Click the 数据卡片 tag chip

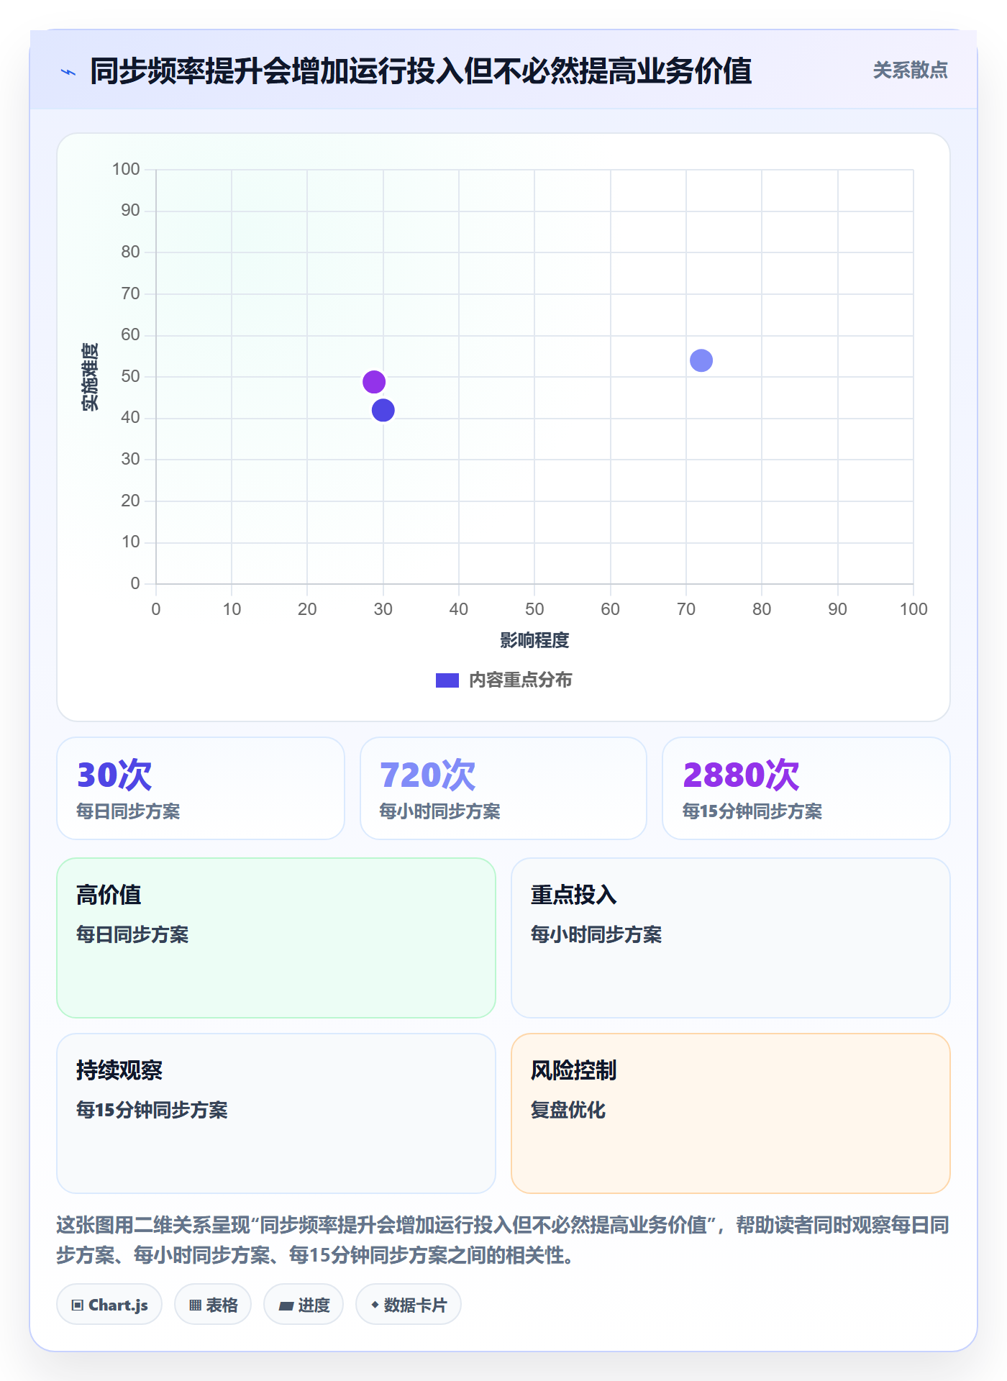409,1305
